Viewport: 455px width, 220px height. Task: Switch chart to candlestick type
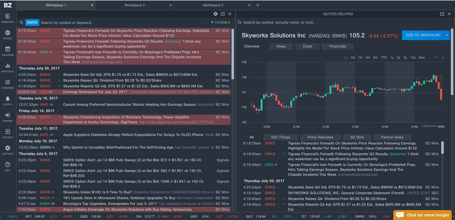[x=443, y=57]
